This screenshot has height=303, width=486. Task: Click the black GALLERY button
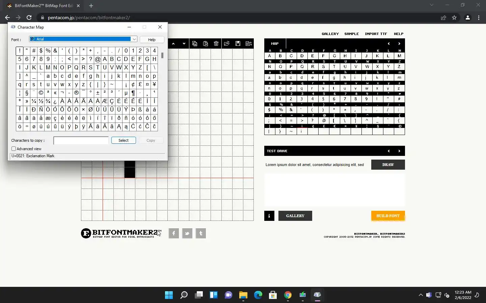coord(295,216)
